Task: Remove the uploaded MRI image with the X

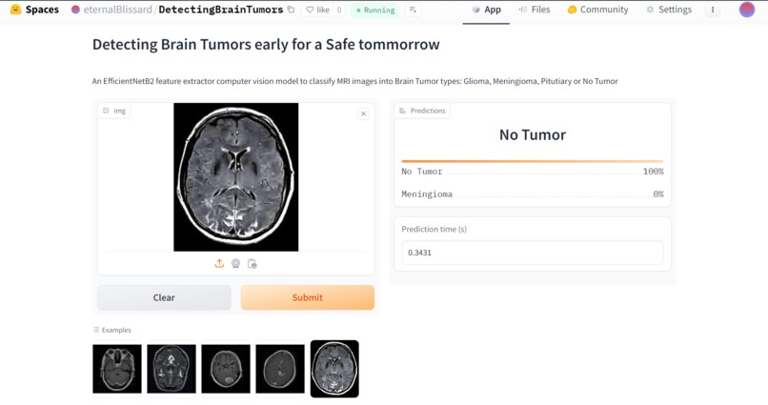Action: click(x=363, y=113)
